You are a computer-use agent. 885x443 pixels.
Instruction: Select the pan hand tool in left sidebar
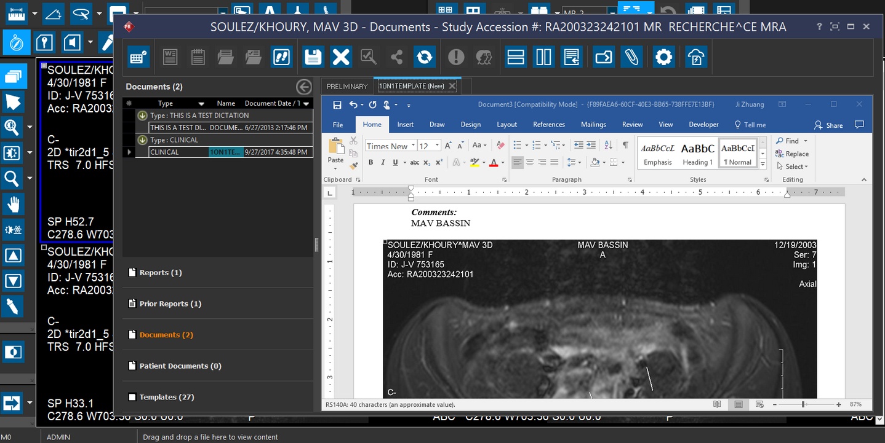click(13, 204)
